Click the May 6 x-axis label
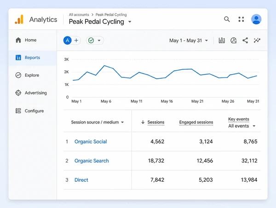 (106, 101)
